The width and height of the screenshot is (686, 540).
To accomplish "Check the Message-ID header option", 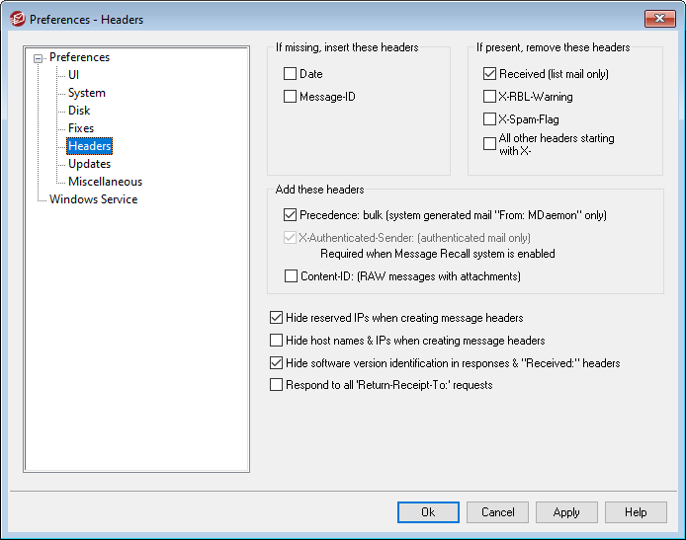I will tap(291, 97).
